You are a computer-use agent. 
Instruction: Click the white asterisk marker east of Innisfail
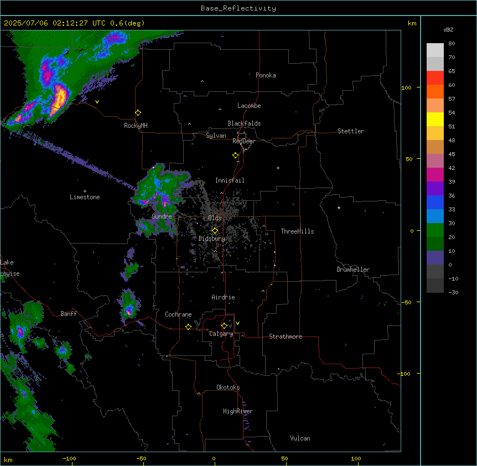click(x=278, y=168)
